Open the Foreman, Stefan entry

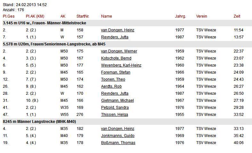(116, 72)
